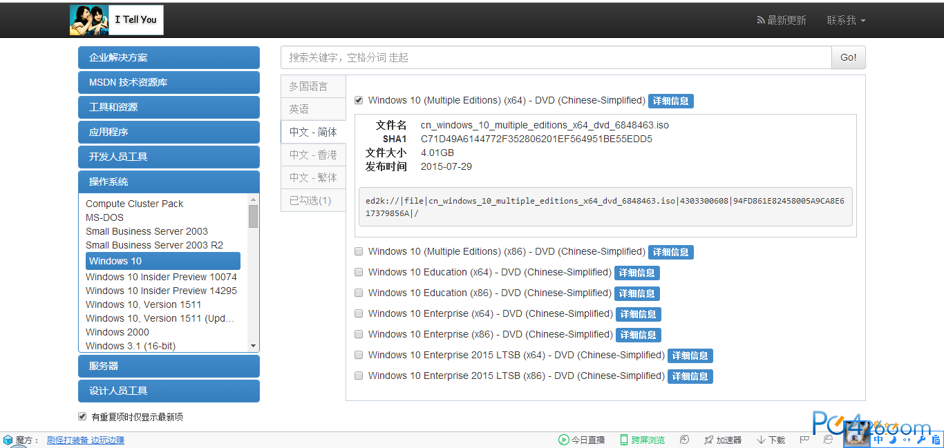Open the 刷怪打装备 边玩边赚 link
The height and width of the screenshot is (448, 944).
(86, 440)
